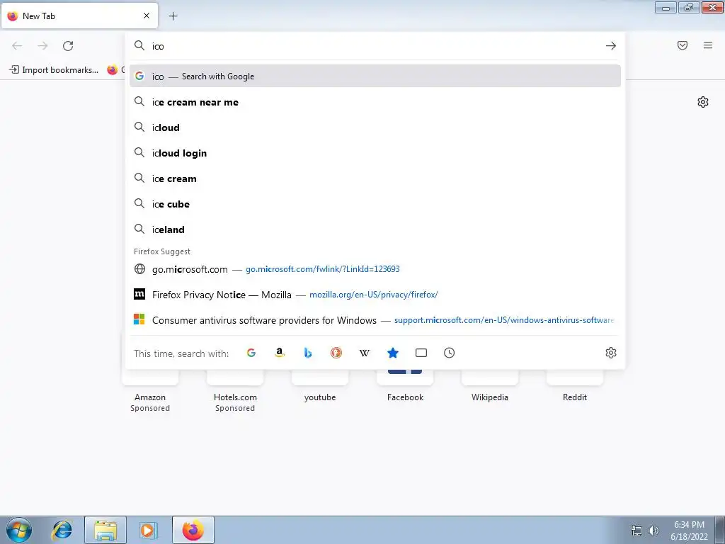Viewport: 725px width, 544px height.
Task: Search open tabs with the tab icon
Action: pos(421,353)
